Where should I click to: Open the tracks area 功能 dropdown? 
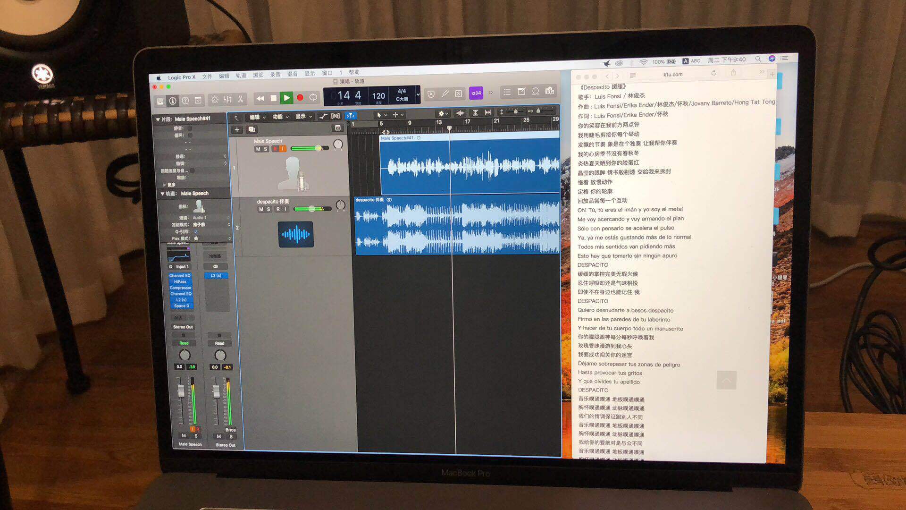[x=280, y=117]
